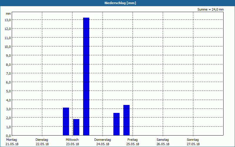235x147 pixels.
Task: Click the date 21.05.18
Action: (12, 144)
